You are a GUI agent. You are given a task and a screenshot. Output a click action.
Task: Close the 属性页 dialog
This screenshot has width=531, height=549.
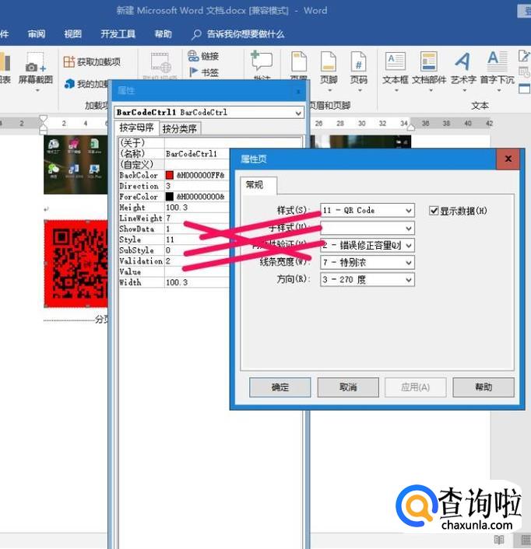[508, 159]
